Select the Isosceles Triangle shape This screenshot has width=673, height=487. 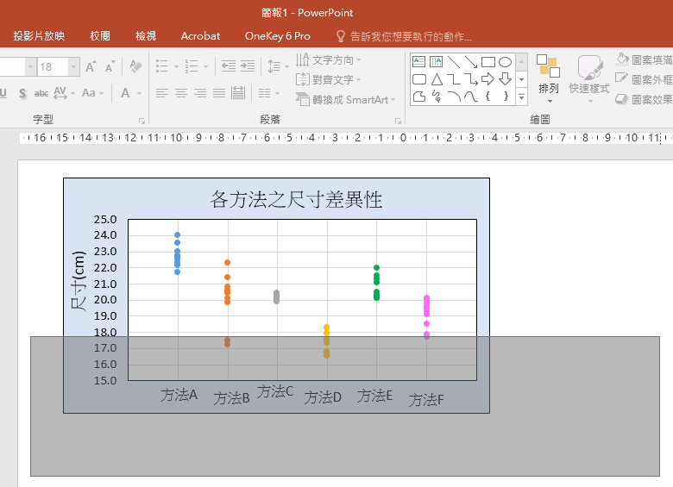click(437, 79)
